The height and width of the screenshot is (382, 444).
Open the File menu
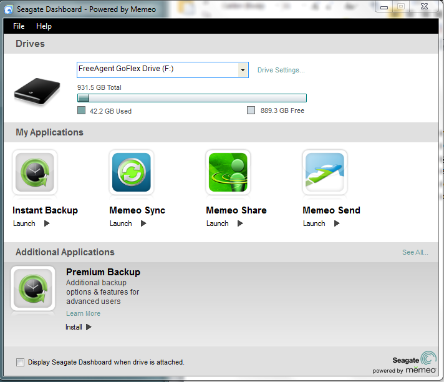[19, 26]
